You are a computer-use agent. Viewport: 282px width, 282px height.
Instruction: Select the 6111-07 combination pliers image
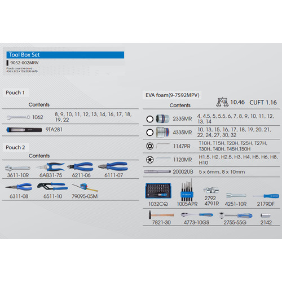pyautogui.click(x=113, y=166)
